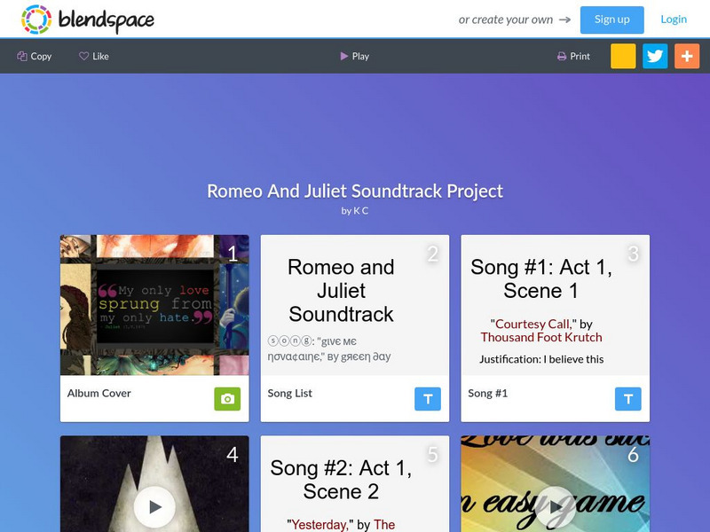Click the Song List text type icon
This screenshot has height=532, width=710.
428,399
